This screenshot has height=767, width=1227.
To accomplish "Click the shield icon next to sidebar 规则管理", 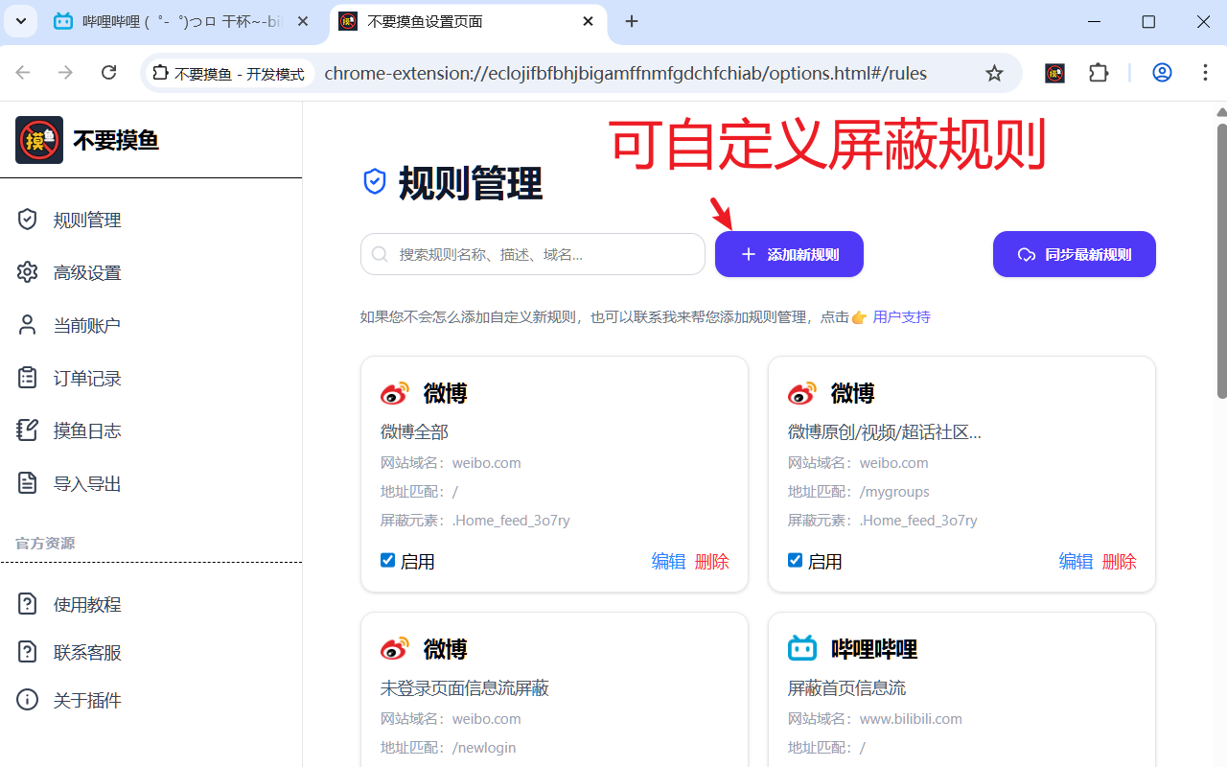I will click(x=28, y=220).
